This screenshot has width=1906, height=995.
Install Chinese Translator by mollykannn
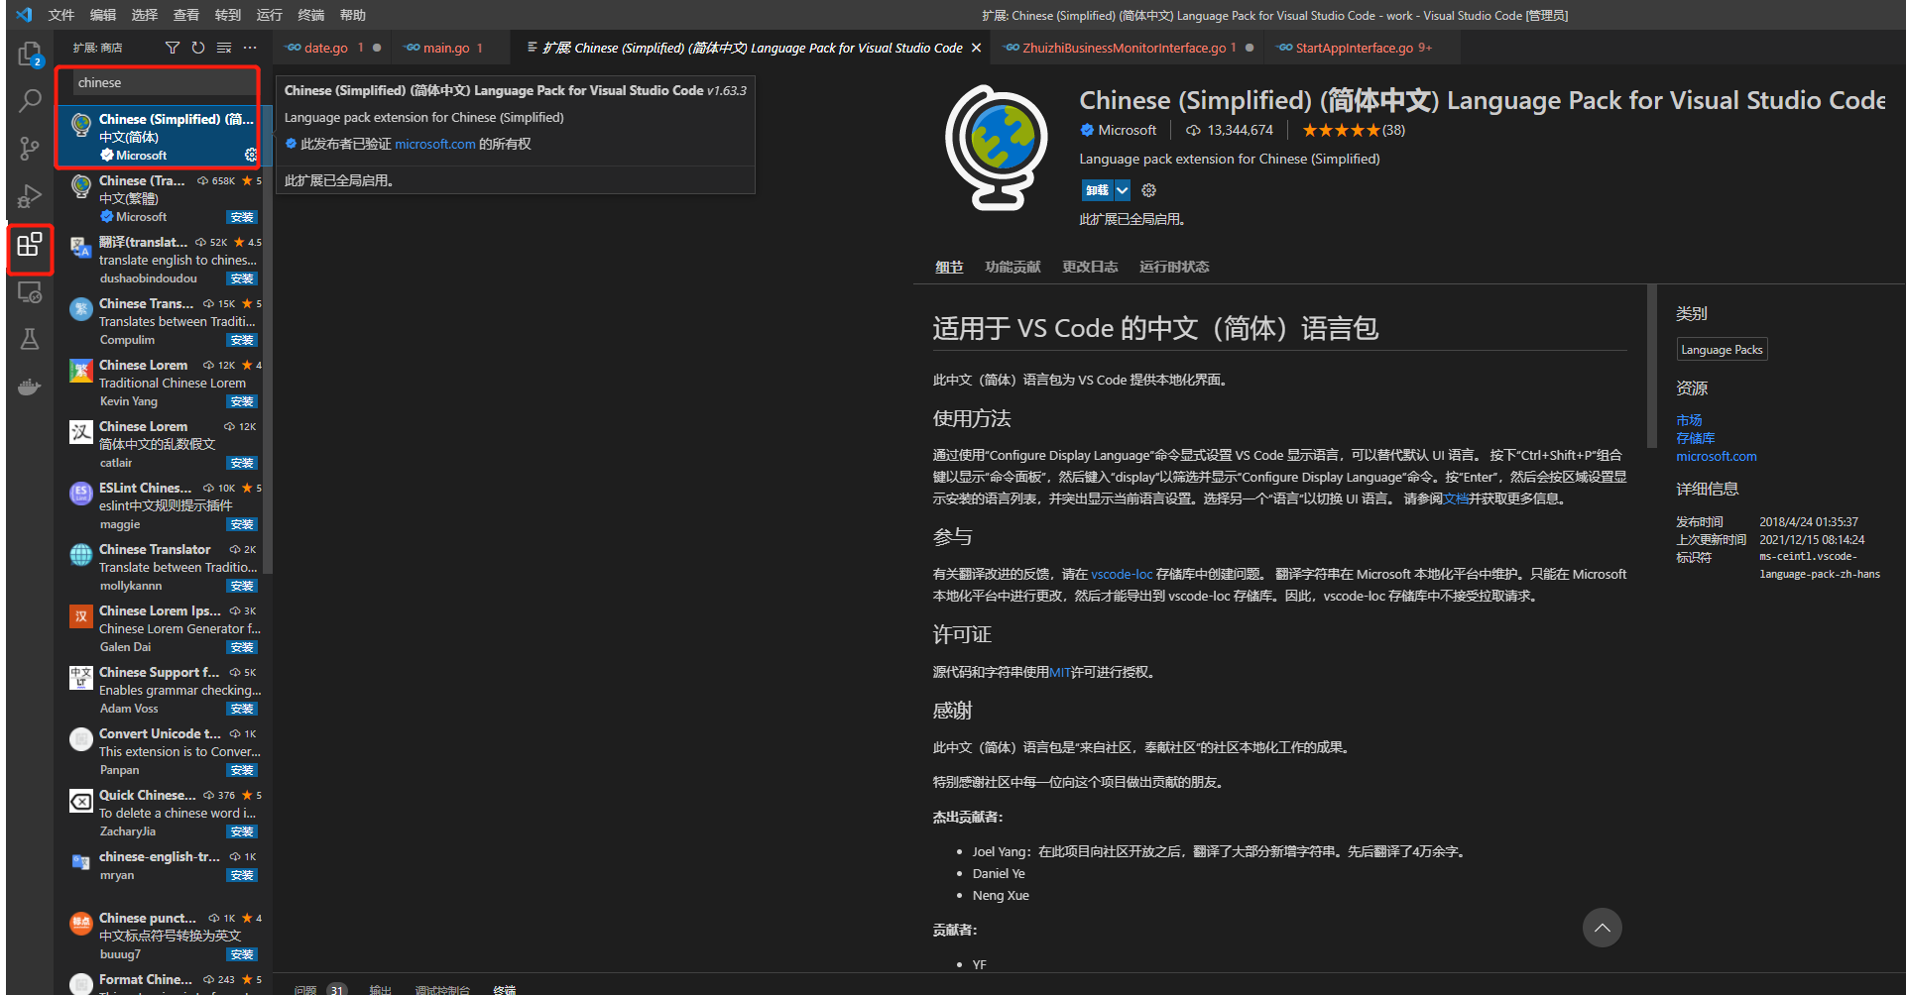pos(242,586)
